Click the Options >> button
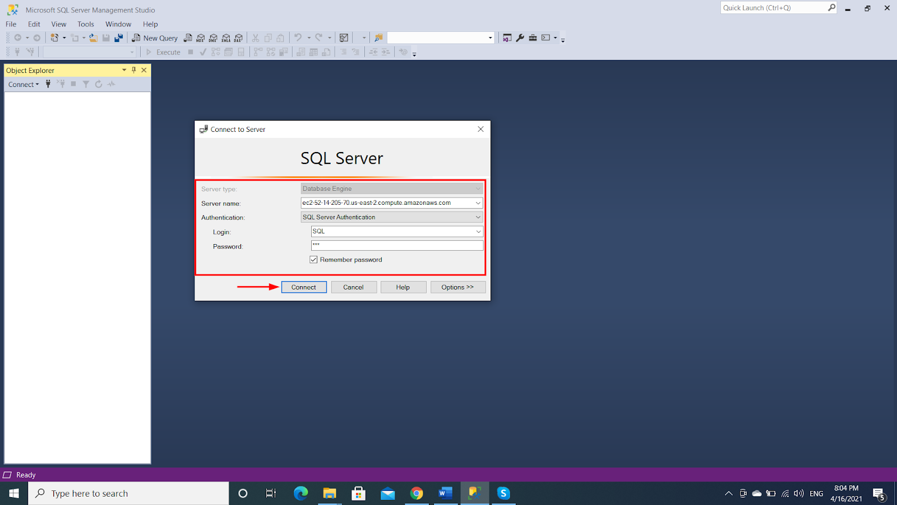Image resolution: width=897 pixels, height=505 pixels. point(457,287)
